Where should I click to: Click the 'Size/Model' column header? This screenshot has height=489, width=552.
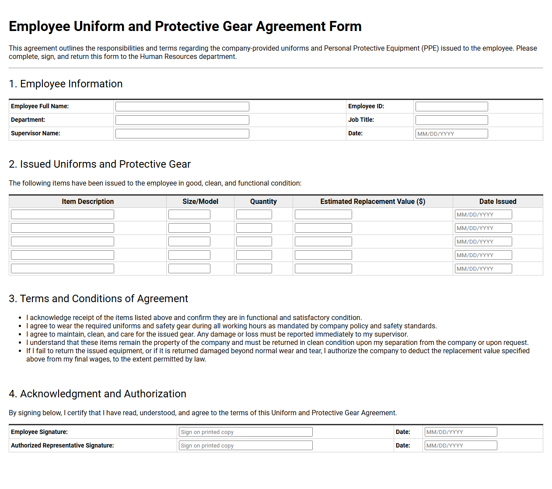tap(200, 201)
